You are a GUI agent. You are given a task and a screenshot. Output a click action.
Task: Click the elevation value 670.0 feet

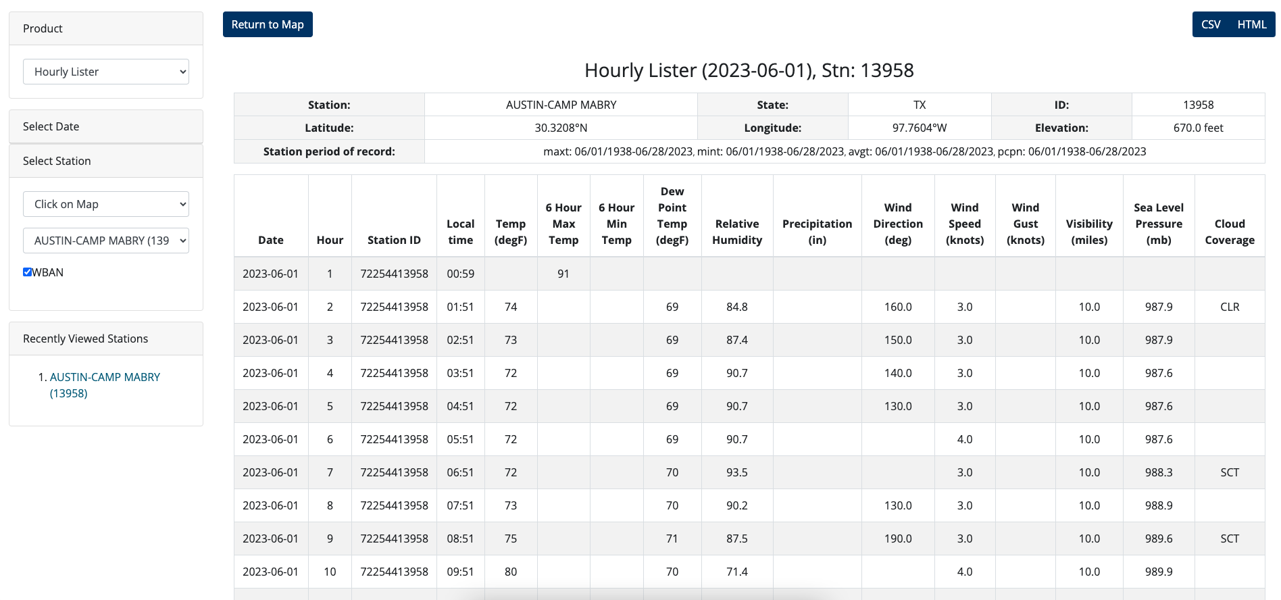point(1198,128)
